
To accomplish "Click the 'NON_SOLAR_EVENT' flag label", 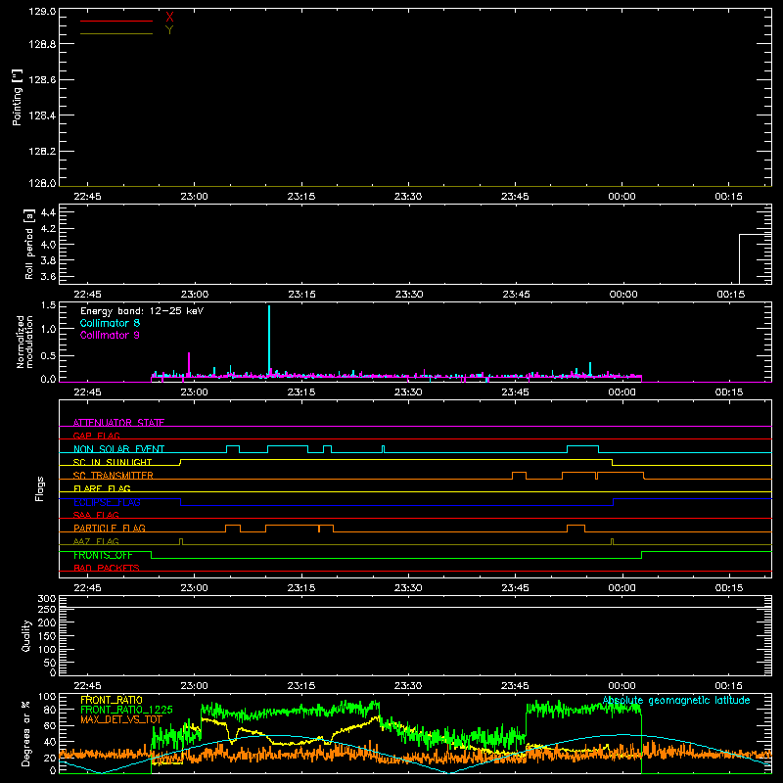I will pos(118,449).
